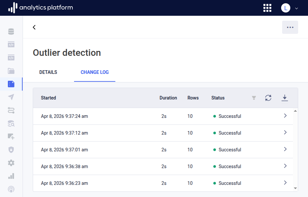
Task: Open the data search explorer icon
Action: (11, 123)
